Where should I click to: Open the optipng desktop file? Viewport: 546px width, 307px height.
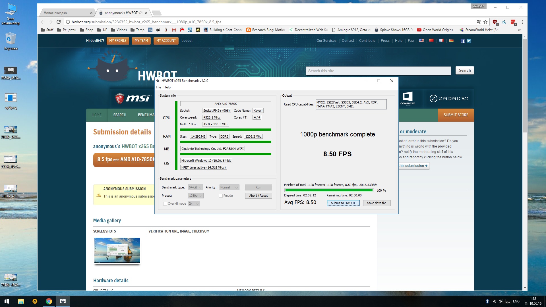point(11,101)
